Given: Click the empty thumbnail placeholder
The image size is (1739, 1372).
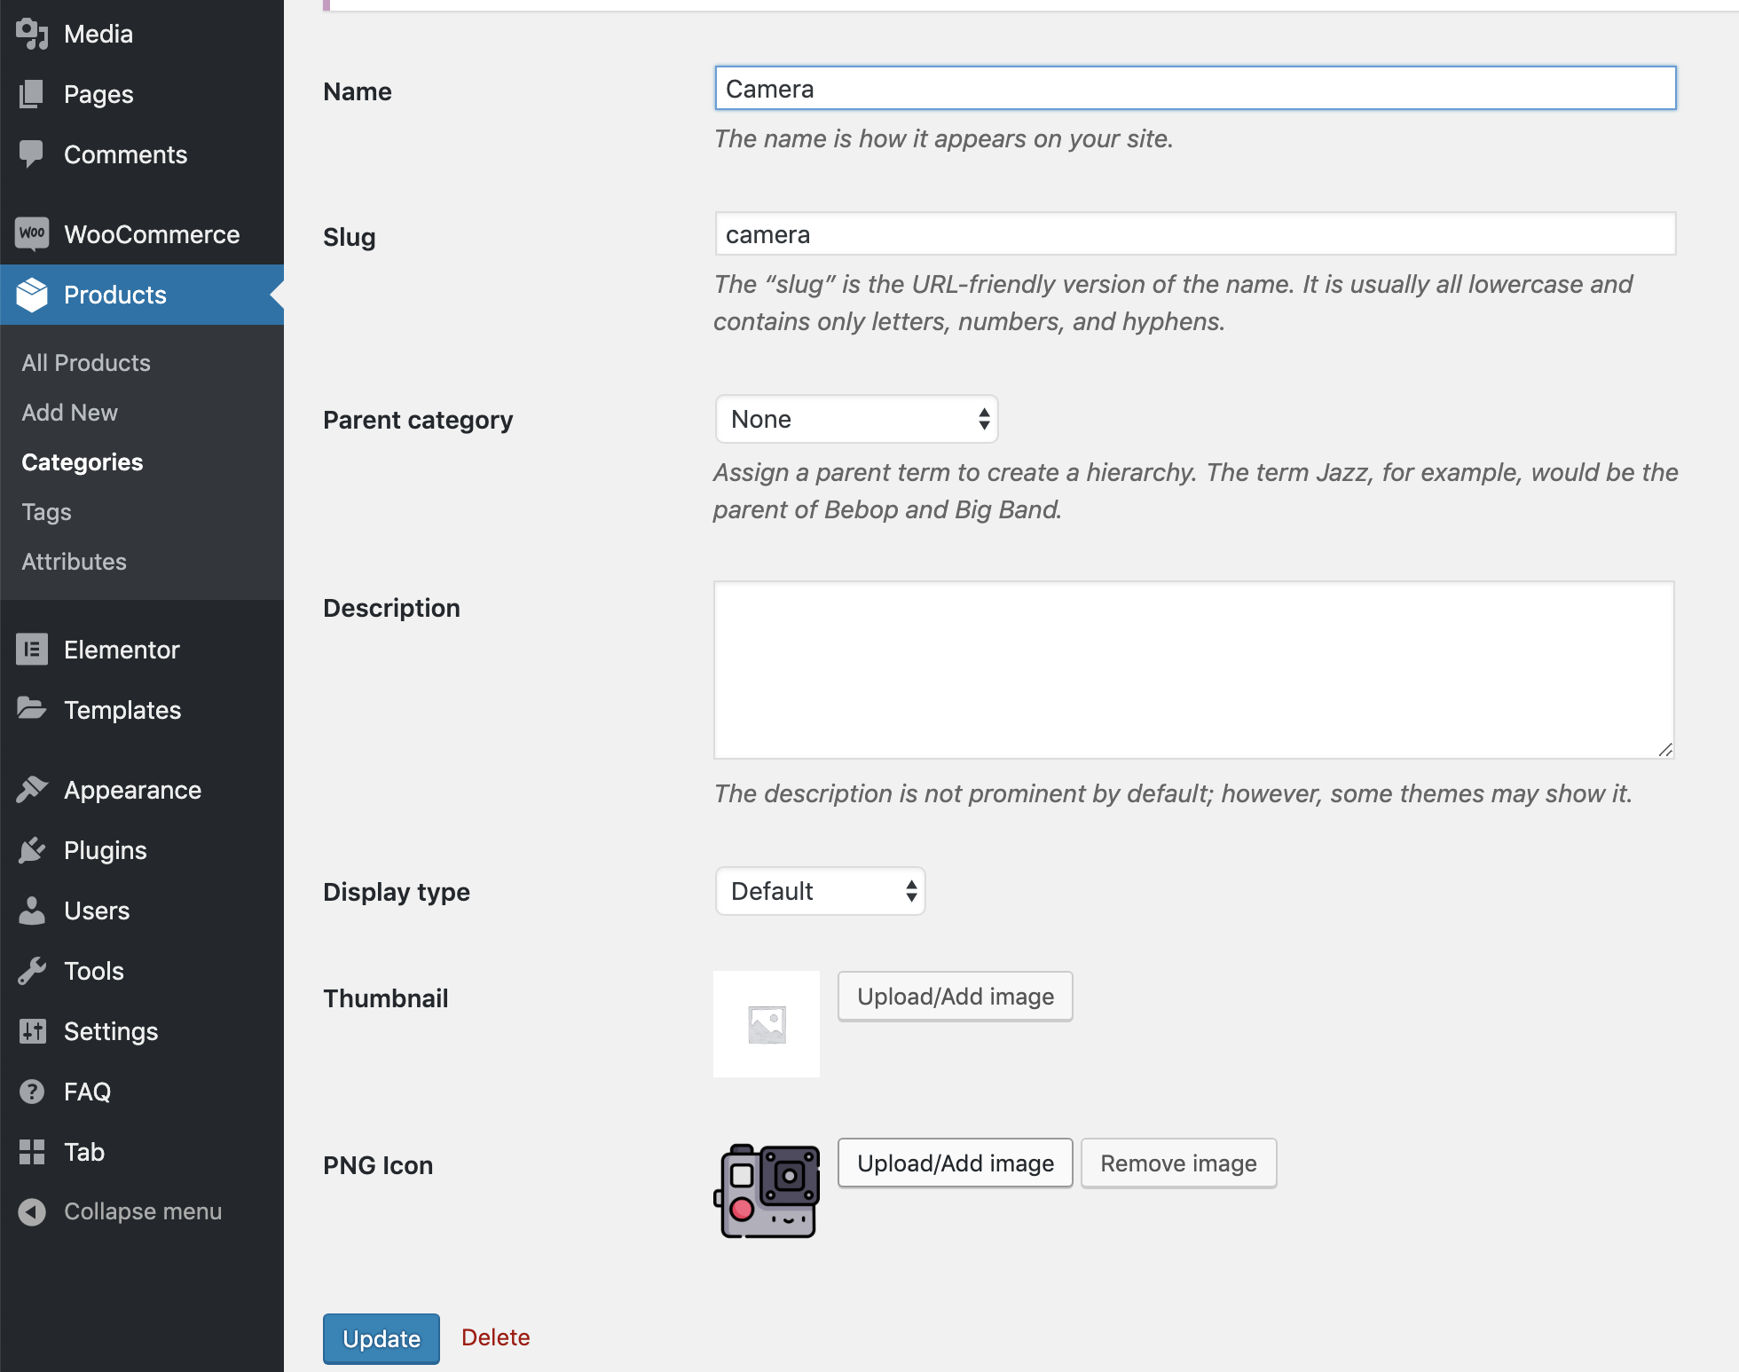Looking at the screenshot, I should (767, 1023).
